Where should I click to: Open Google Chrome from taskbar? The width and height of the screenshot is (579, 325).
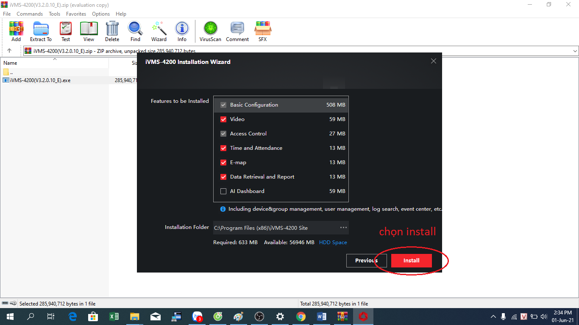pos(301,317)
